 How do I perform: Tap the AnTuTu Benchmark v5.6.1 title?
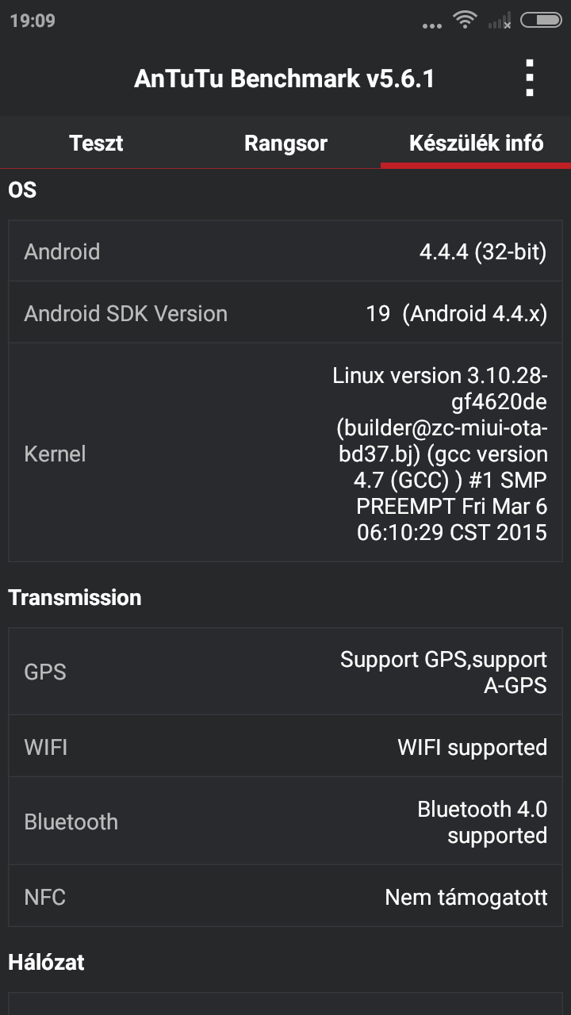284,79
